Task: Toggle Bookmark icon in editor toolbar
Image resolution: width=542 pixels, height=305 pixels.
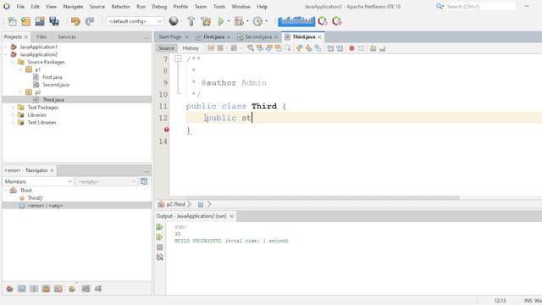Action: click(318, 48)
